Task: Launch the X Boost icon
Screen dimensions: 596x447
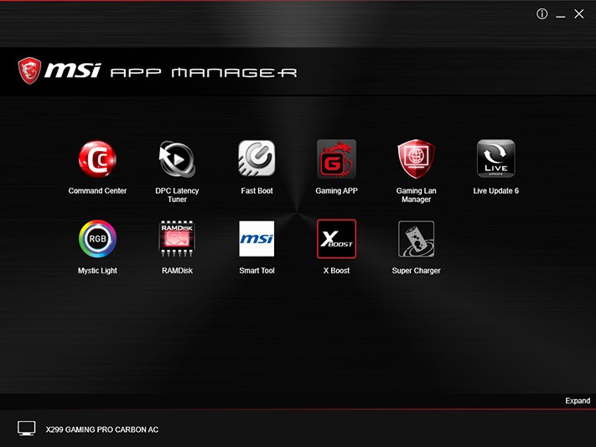Action: (336, 238)
